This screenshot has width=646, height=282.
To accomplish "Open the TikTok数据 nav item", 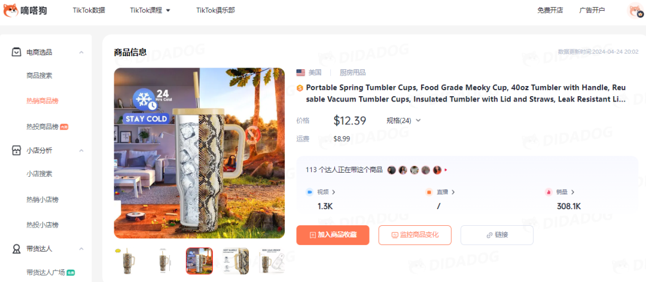I will point(89,10).
